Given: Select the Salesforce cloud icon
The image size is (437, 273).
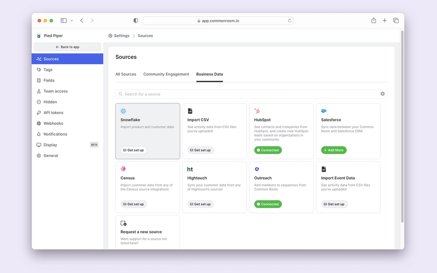Looking at the screenshot, I should (323, 110).
